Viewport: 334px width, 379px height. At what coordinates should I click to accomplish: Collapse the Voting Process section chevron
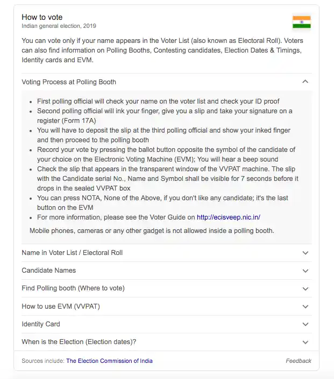click(305, 82)
